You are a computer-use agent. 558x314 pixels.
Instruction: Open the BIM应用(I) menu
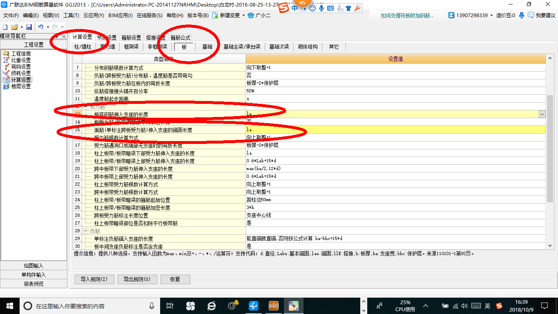click(121, 16)
